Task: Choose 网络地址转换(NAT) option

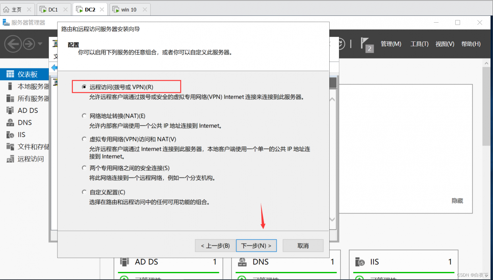Action: click(84, 116)
